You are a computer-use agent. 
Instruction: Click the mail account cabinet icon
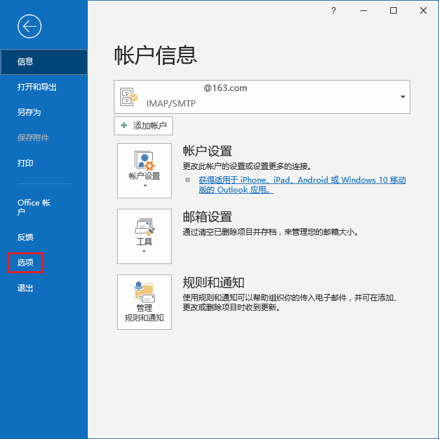129,97
